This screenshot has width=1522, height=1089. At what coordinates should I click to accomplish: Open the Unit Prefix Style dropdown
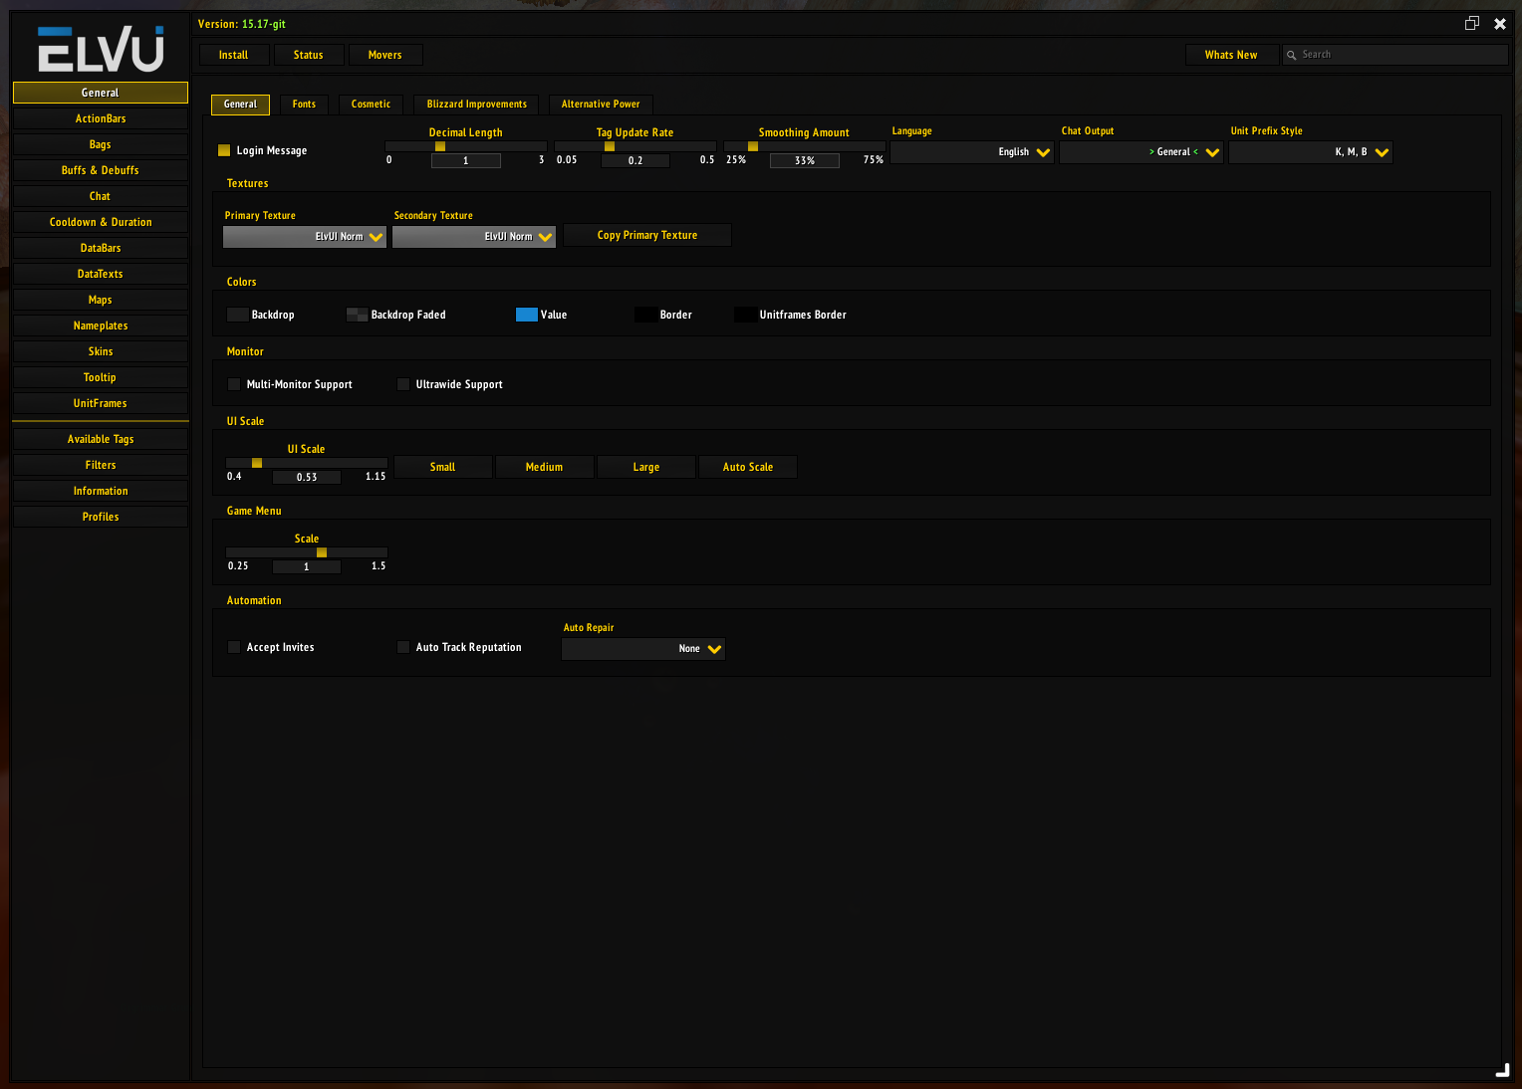click(x=1311, y=152)
